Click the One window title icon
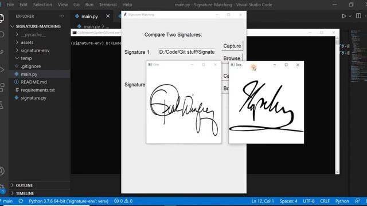The height and width of the screenshot is (206, 367). tap(150, 65)
